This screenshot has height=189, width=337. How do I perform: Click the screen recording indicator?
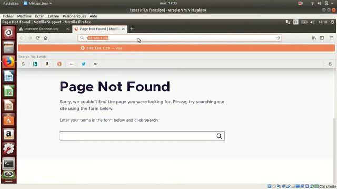point(301,3)
